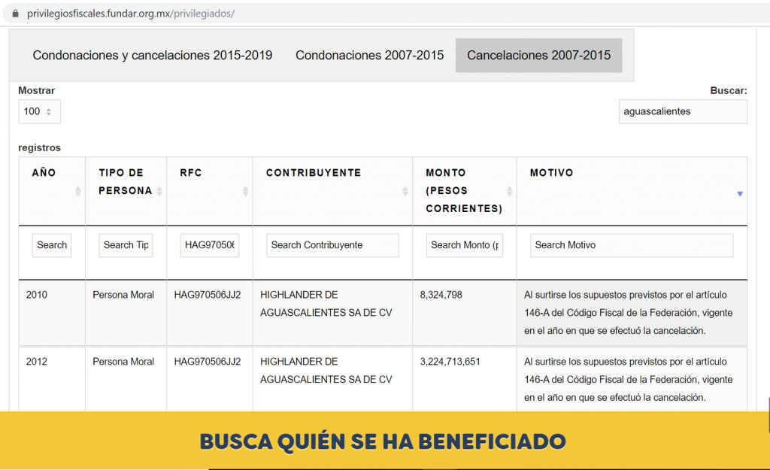Image resolution: width=770 pixels, height=470 pixels.
Task: Click the Search Contribuyente filter box
Action: coord(332,245)
